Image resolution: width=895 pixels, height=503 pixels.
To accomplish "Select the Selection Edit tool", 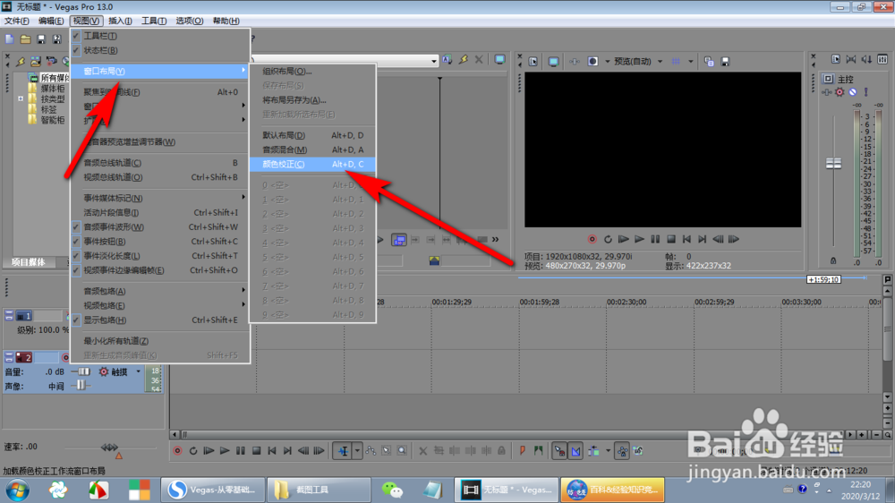I will point(387,451).
